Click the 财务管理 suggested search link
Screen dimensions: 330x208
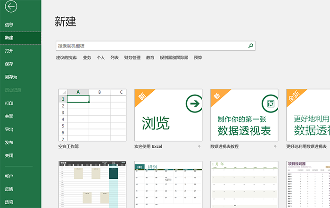pyautogui.click(x=132, y=58)
